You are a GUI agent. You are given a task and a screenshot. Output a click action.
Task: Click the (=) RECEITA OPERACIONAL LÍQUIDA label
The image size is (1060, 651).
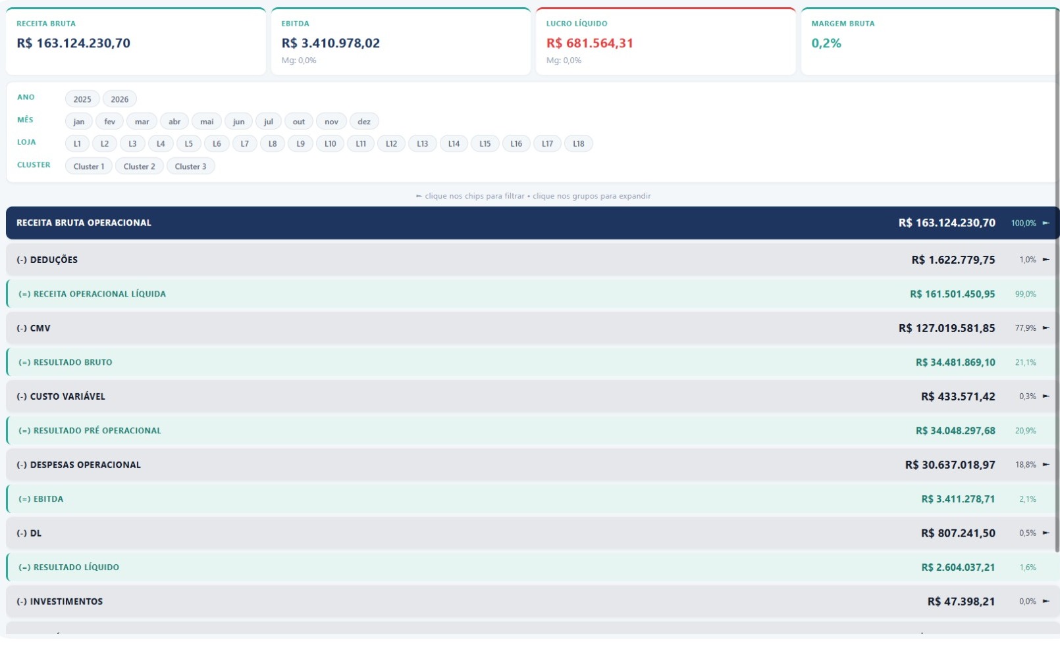tap(92, 294)
